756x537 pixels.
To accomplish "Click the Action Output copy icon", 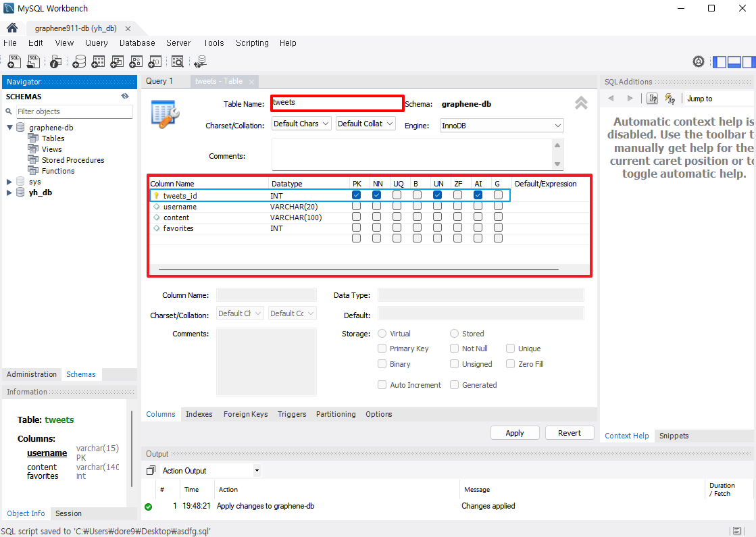I will pyautogui.click(x=151, y=470).
